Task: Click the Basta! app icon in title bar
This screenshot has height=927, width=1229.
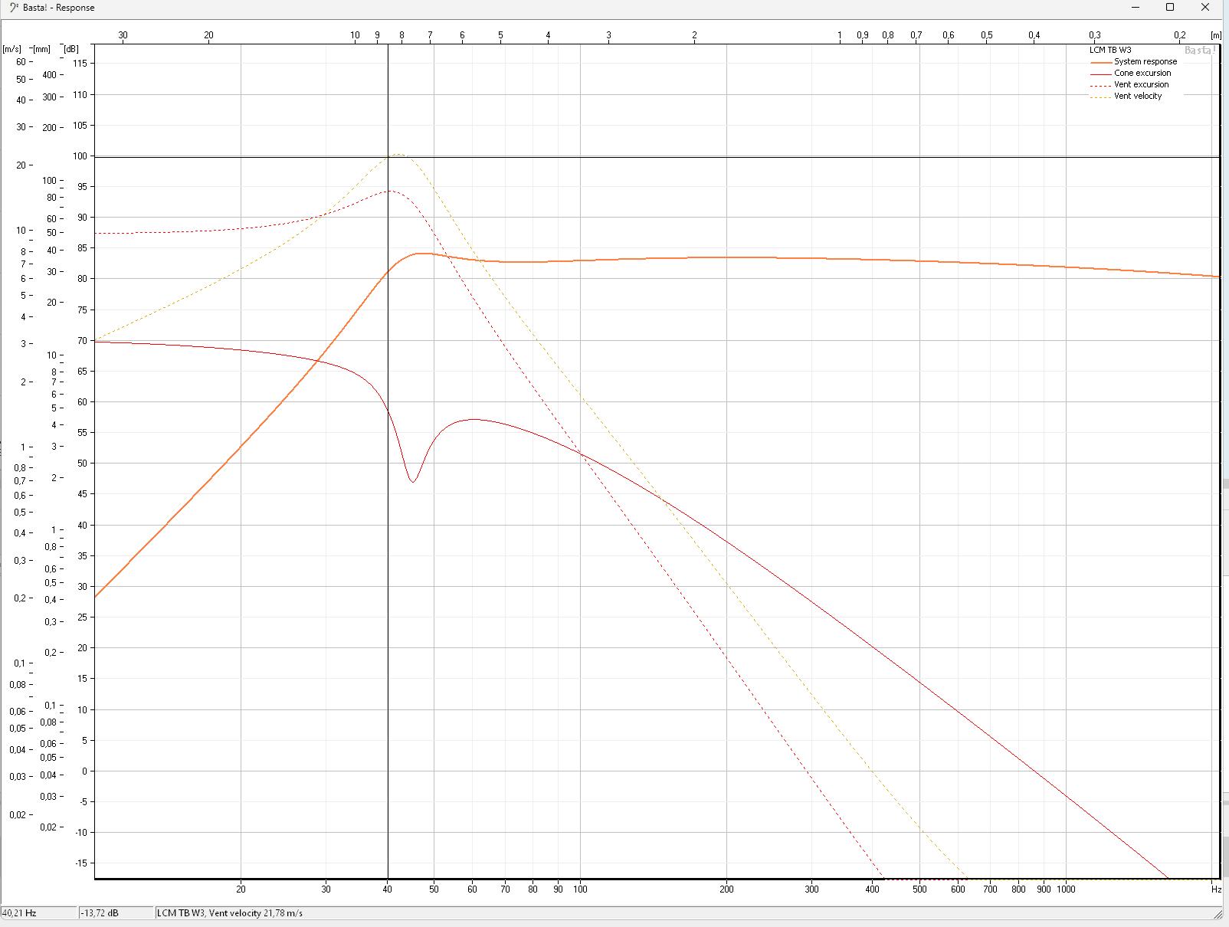Action: pos(13,8)
